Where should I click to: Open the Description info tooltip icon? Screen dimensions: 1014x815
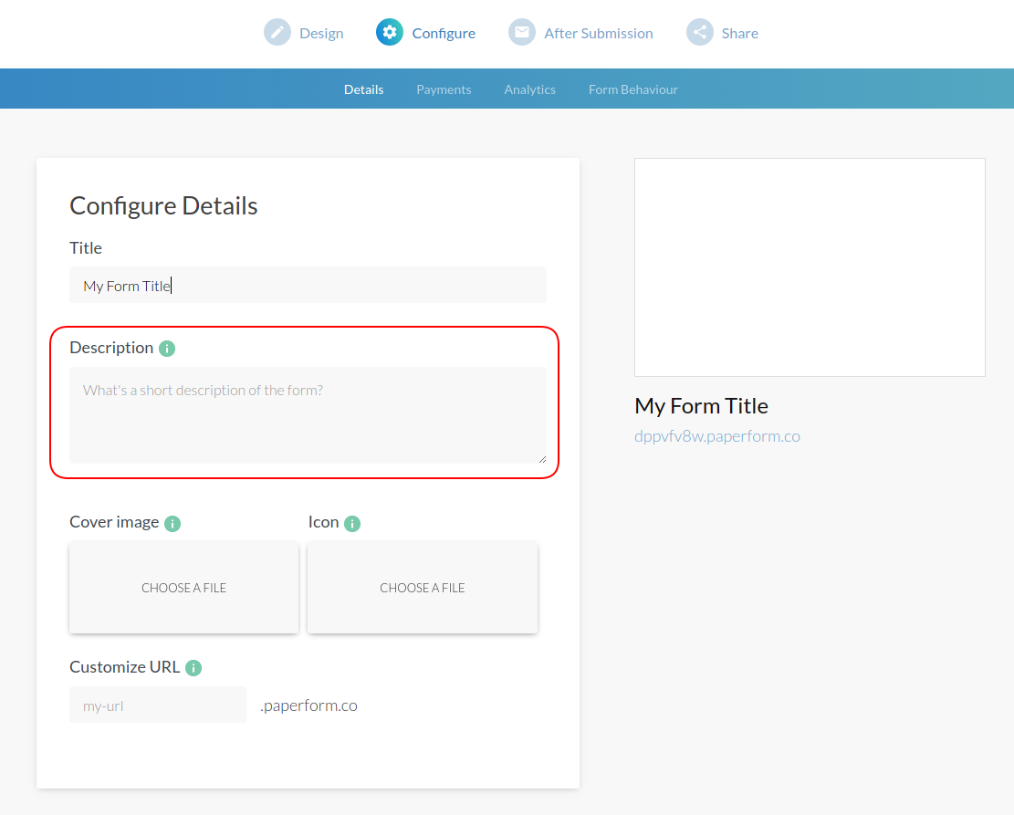167,348
